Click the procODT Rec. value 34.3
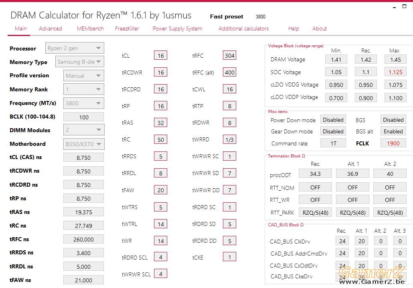This screenshot has width=413, height=288. tap(315, 173)
